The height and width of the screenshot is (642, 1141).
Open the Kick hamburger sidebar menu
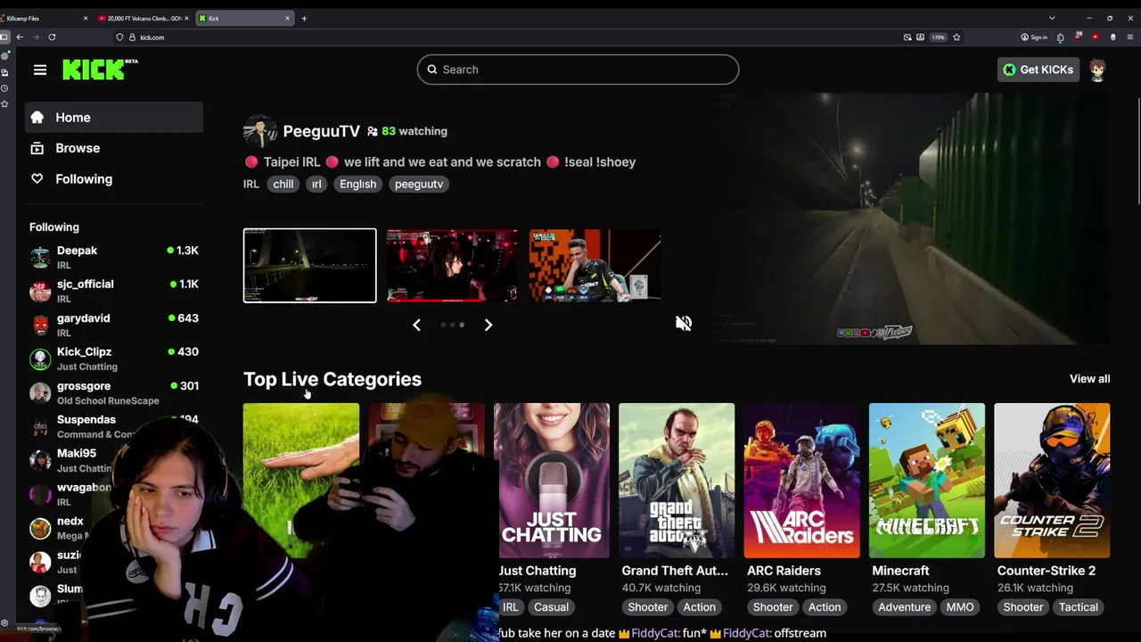coord(40,70)
